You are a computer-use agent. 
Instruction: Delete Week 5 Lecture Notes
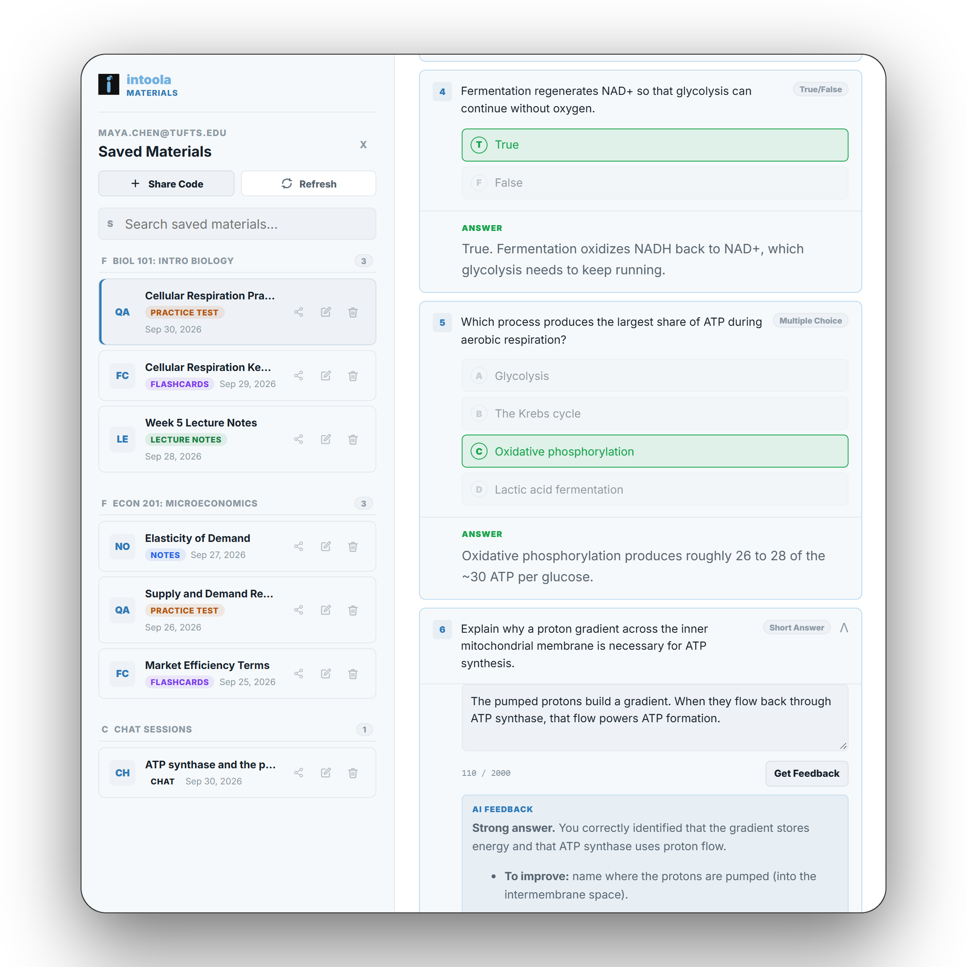pyautogui.click(x=353, y=440)
